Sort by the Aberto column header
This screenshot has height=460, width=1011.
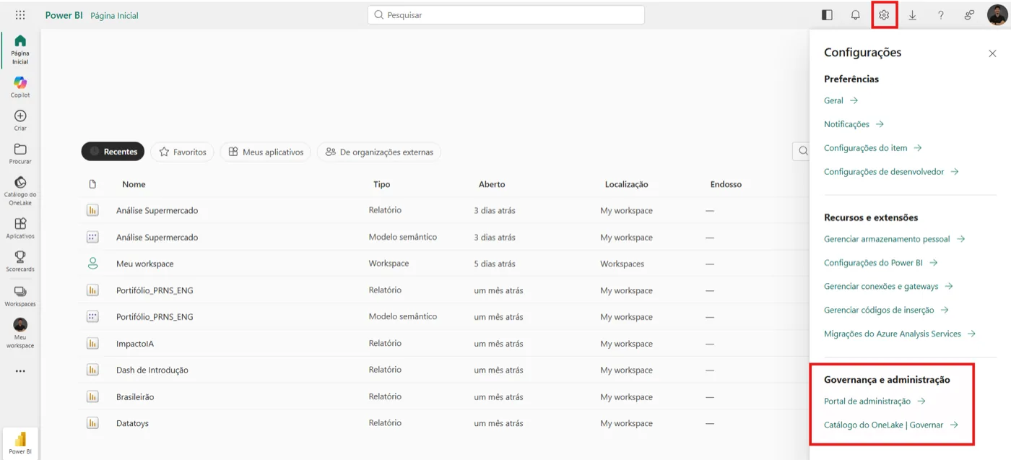click(x=492, y=184)
